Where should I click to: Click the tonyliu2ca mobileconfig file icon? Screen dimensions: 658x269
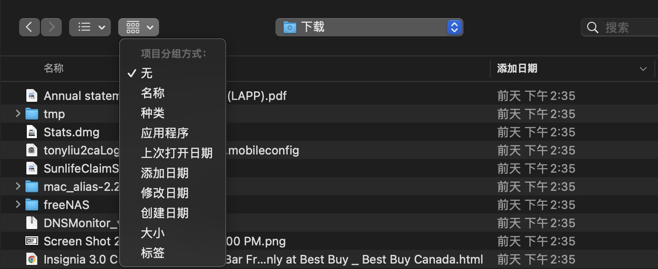pos(32,150)
